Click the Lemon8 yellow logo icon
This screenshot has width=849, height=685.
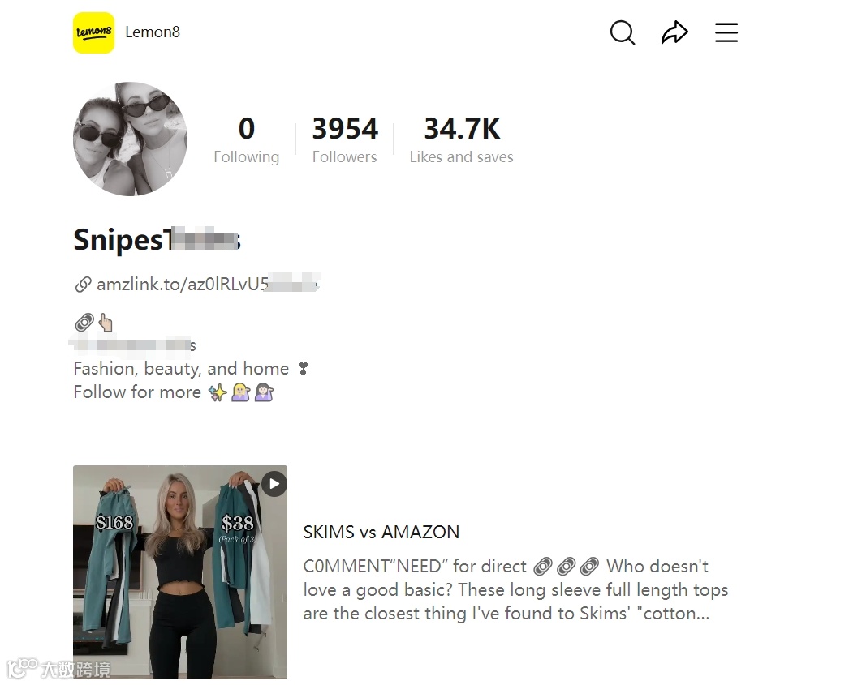pyautogui.click(x=93, y=32)
